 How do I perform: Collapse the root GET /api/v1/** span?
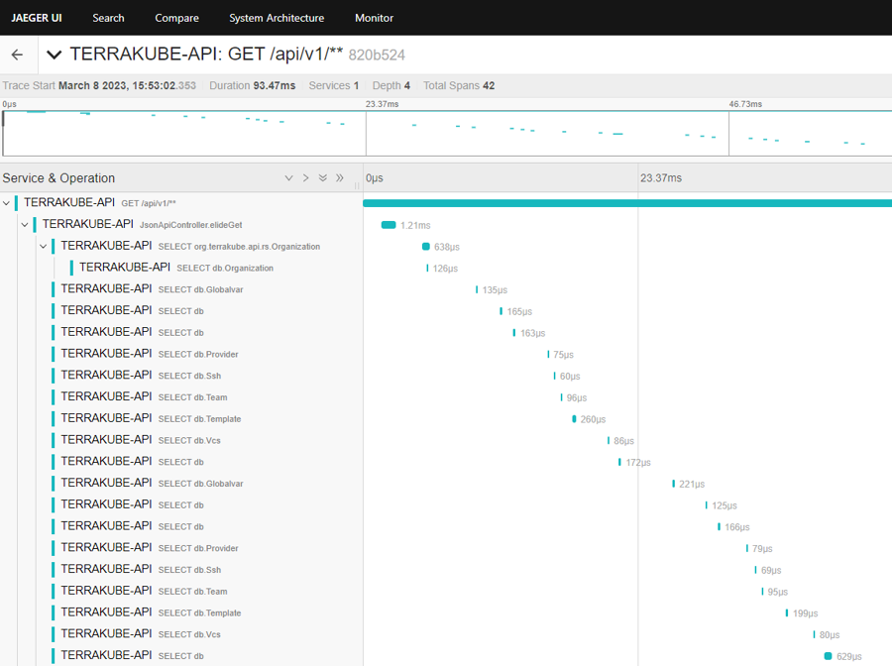tap(7, 203)
